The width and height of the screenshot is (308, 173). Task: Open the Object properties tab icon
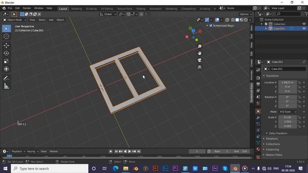[x=258, y=111]
